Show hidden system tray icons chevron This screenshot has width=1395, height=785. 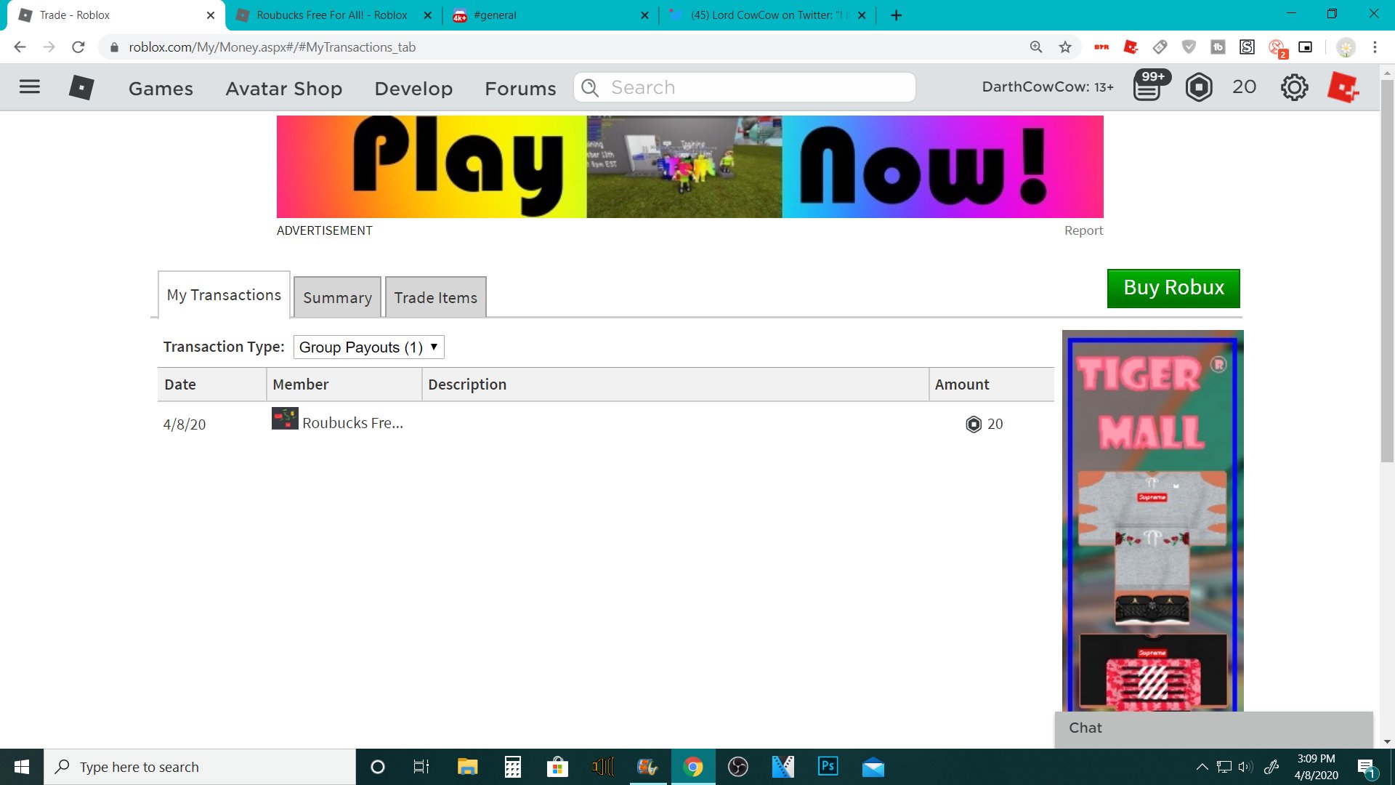pos(1202,767)
